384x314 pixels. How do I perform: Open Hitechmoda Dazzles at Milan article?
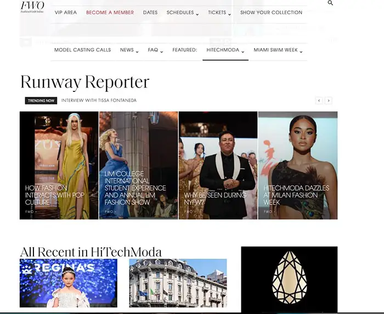(x=296, y=195)
